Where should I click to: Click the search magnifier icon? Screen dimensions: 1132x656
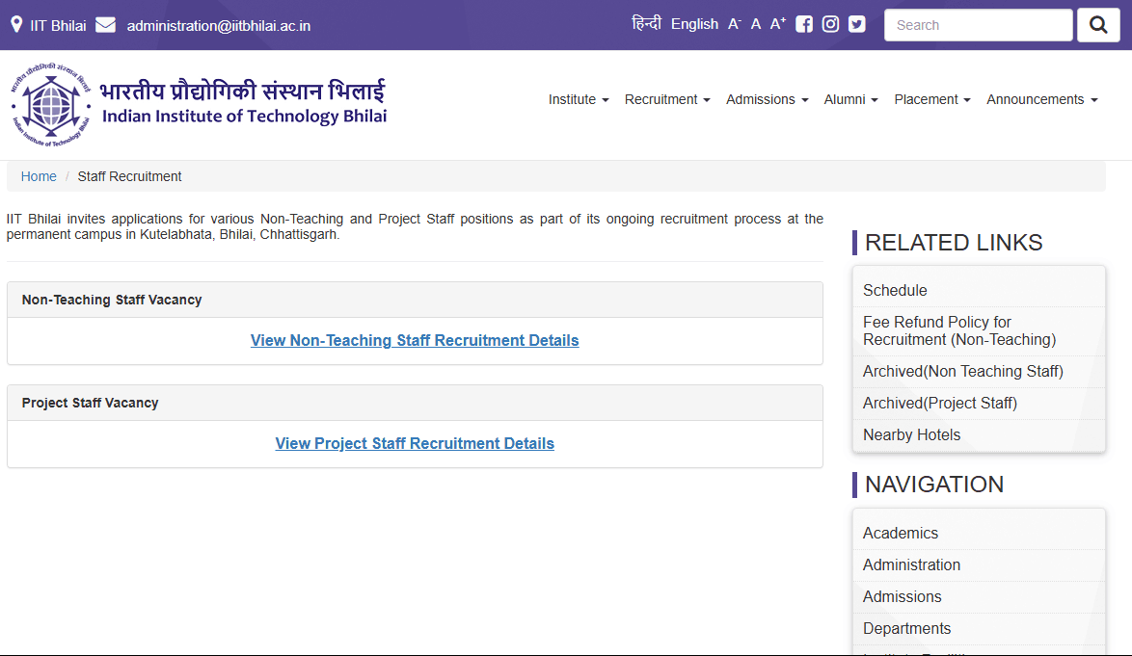coord(1098,24)
